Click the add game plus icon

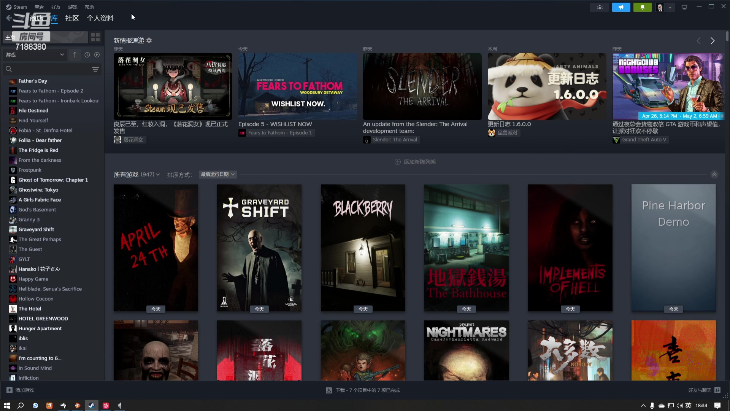coord(10,390)
